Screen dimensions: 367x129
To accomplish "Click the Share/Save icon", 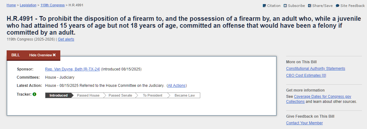I will click(310, 6).
